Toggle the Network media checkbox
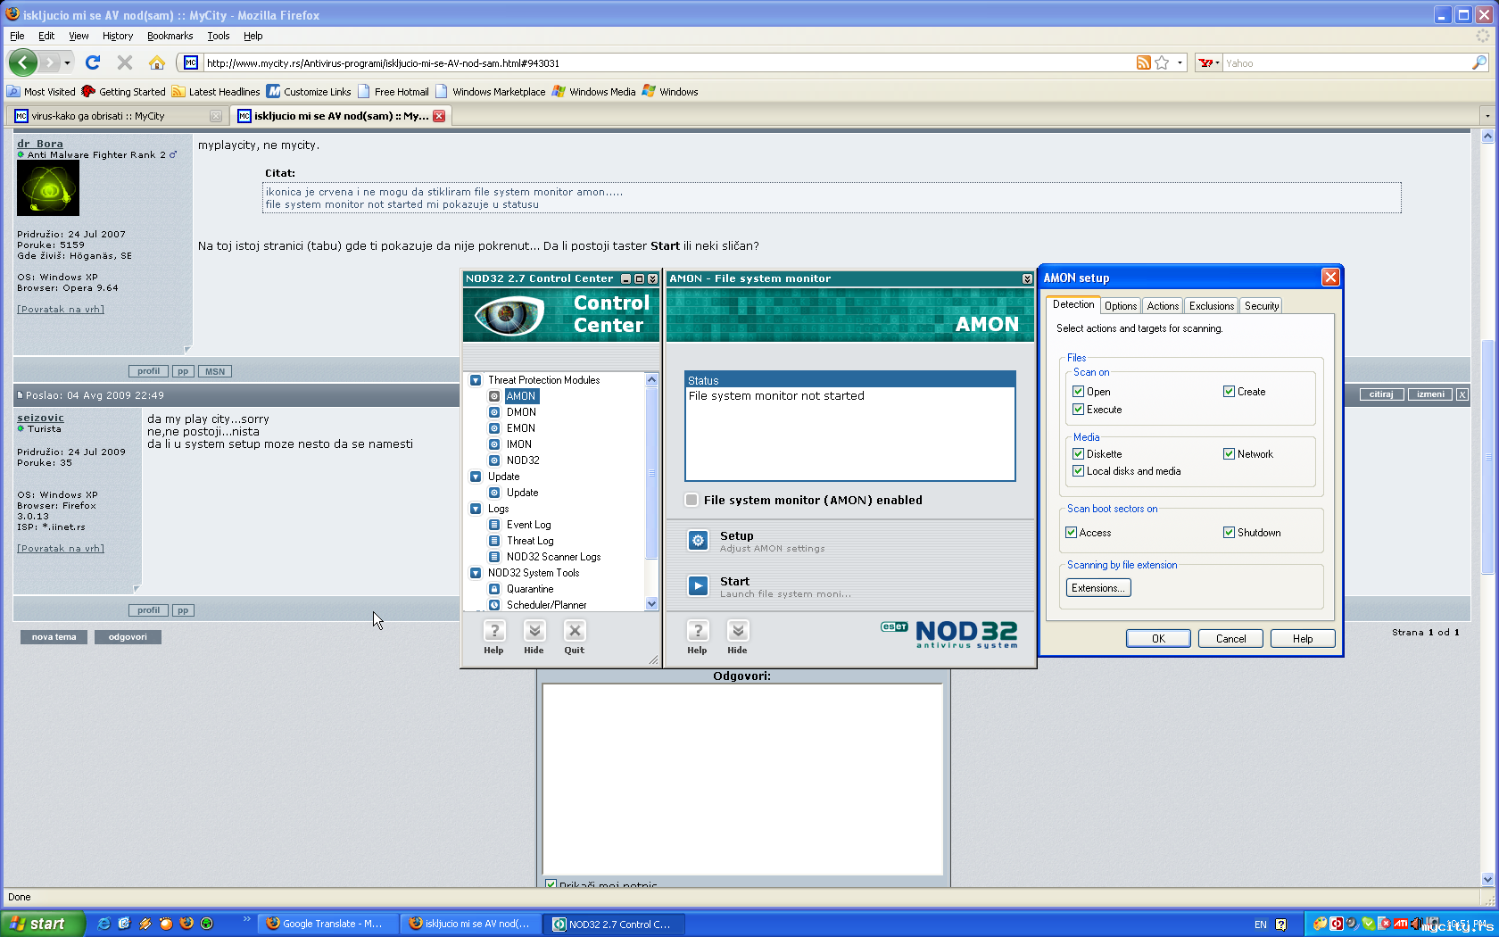 pos(1229,454)
